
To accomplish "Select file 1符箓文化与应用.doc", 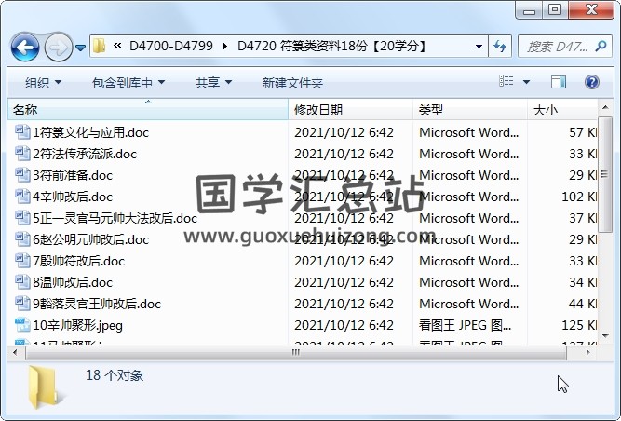I will (x=90, y=132).
